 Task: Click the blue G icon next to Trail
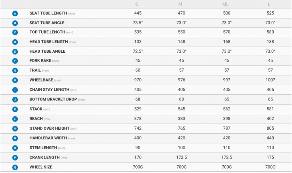coord(15,70)
